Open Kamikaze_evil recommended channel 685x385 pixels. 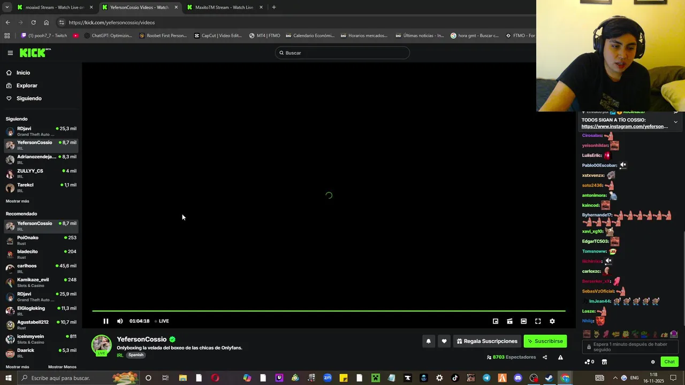click(41, 282)
